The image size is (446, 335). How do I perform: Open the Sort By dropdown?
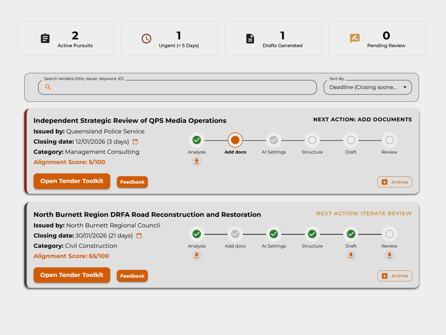pos(367,87)
